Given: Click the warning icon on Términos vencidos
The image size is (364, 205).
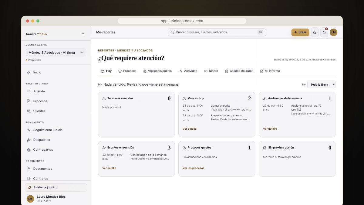Looking at the screenshot, I should tap(104, 99).
